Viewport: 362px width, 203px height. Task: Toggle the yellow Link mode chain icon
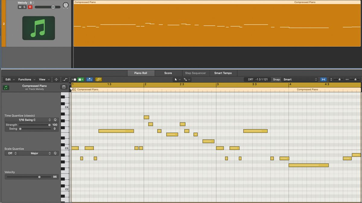click(98, 79)
